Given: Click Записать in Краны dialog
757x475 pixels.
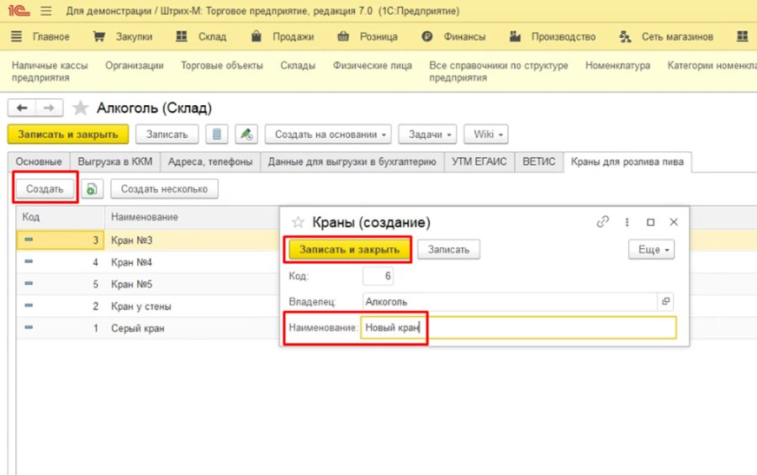Looking at the screenshot, I should point(448,250).
